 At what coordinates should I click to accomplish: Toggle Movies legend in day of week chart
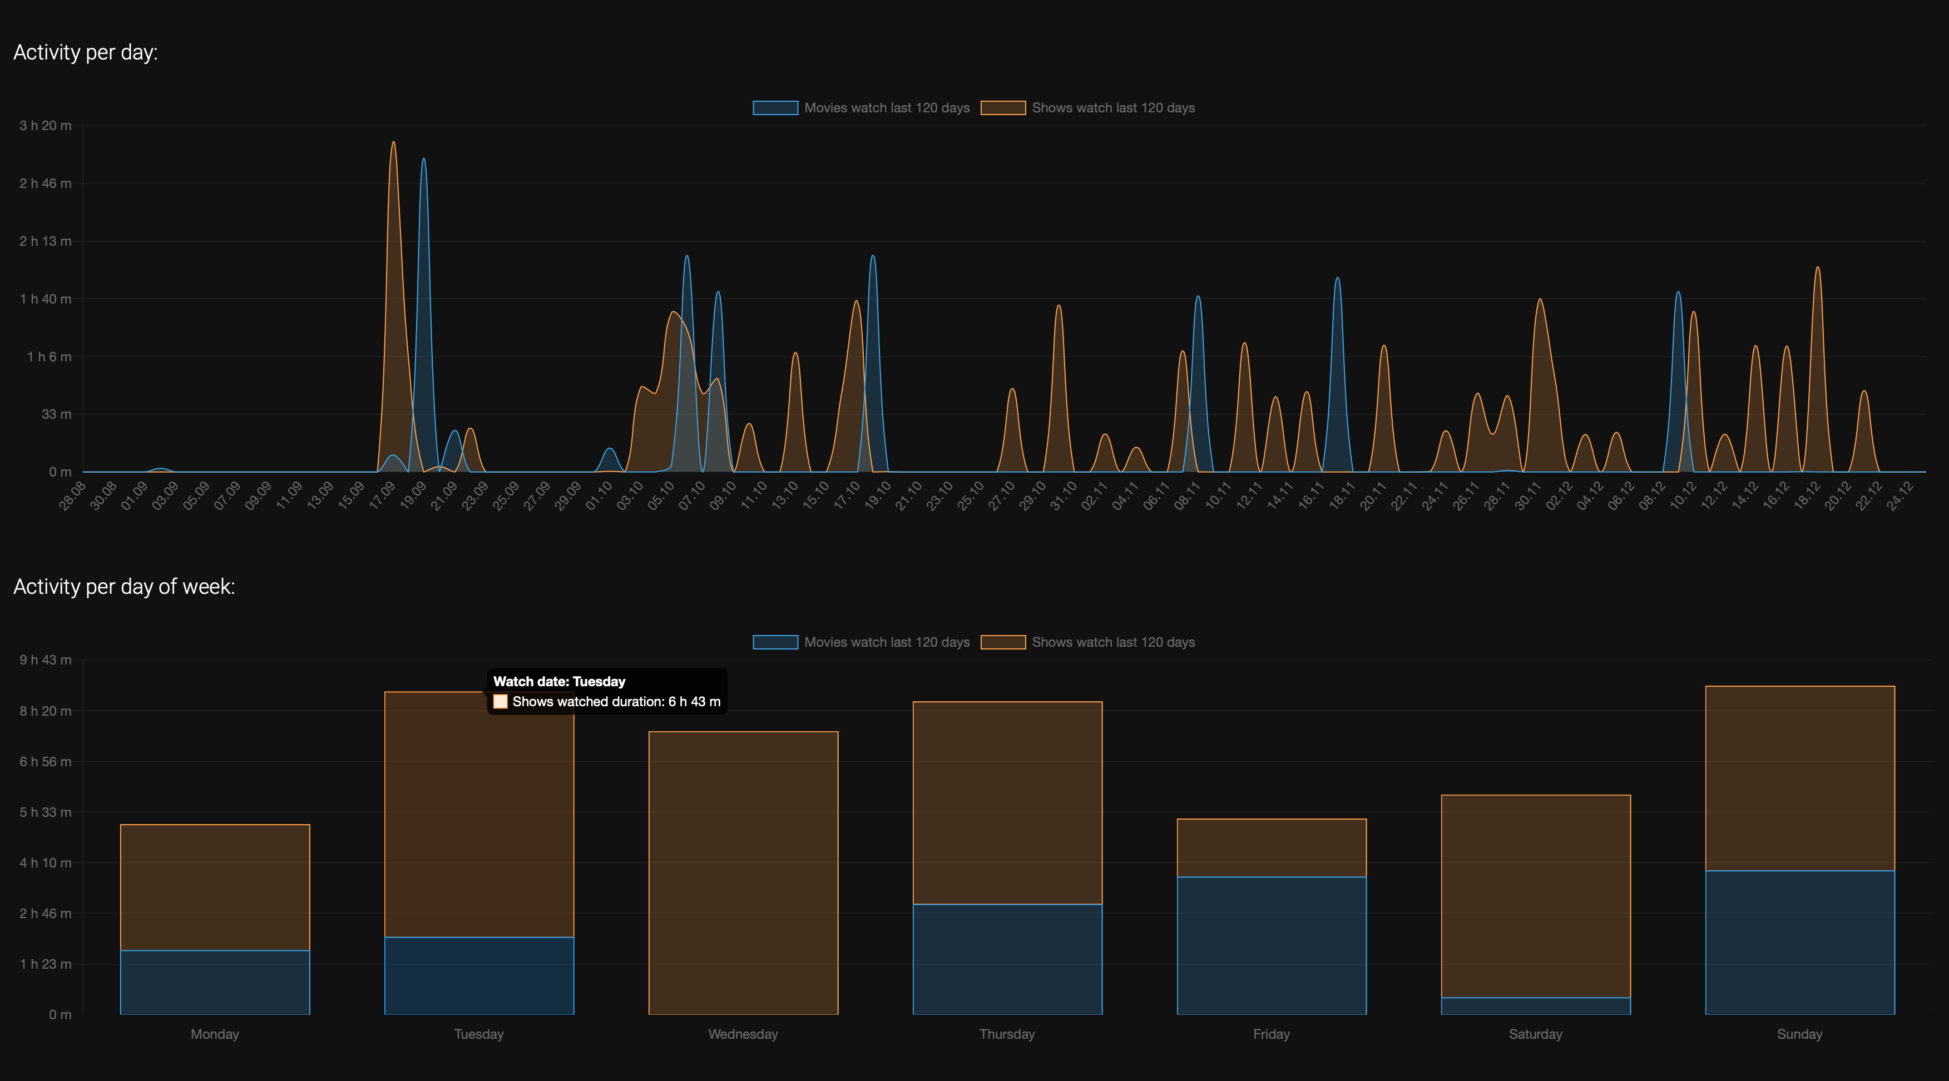tap(886, 642)
